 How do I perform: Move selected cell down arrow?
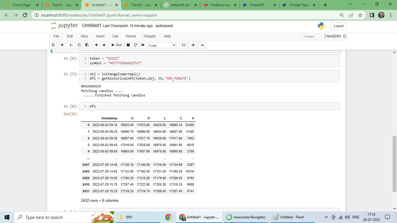coord(104,45)
